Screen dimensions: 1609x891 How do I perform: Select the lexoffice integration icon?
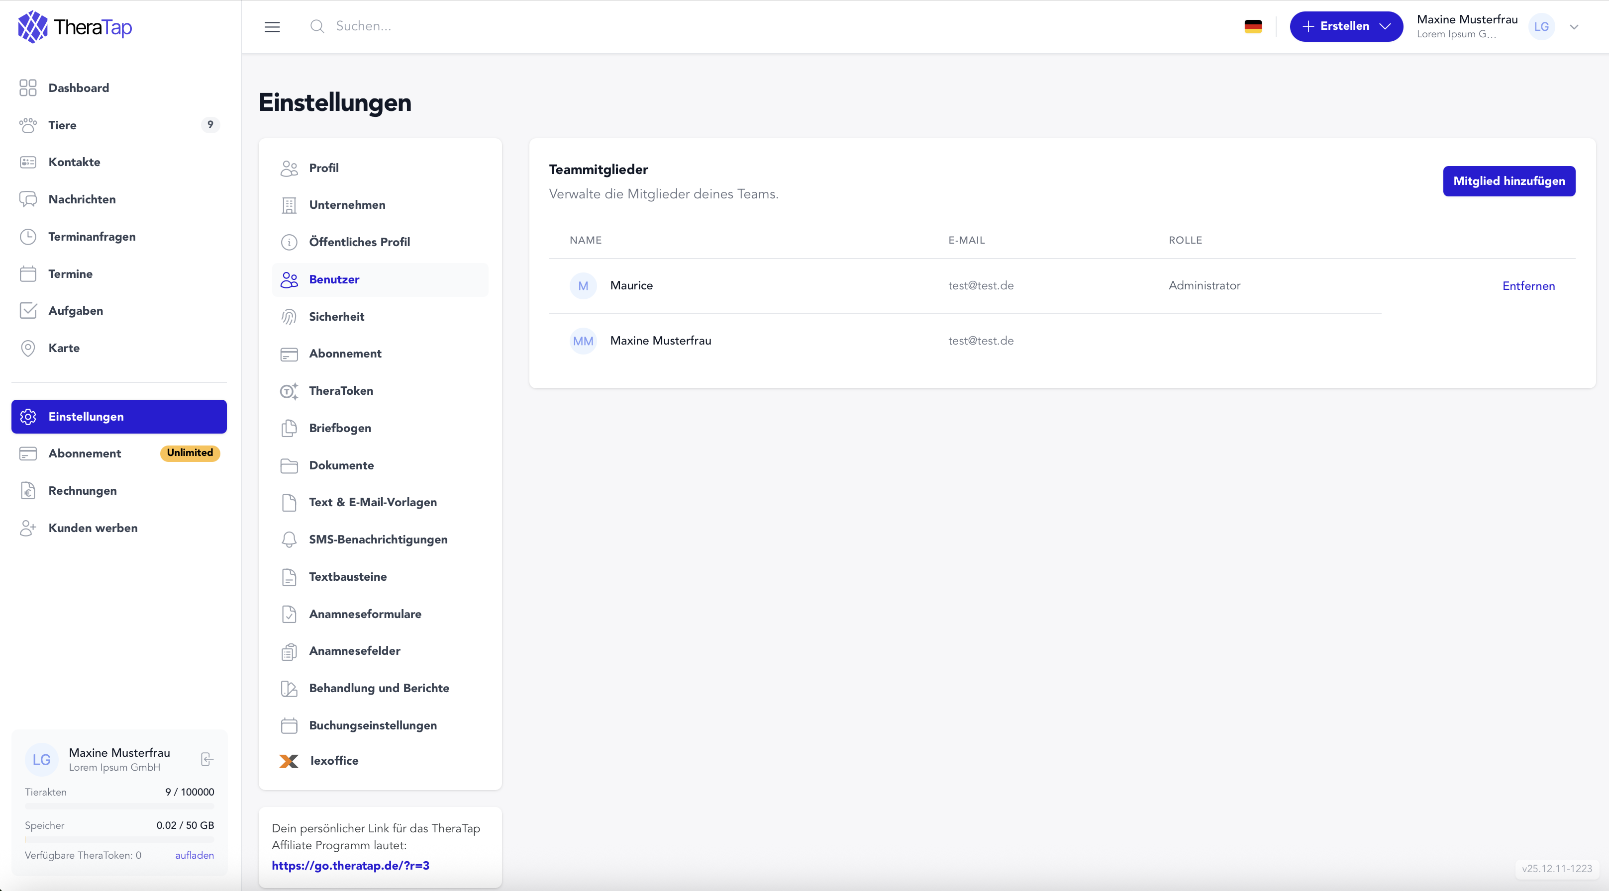coord(289,761)
